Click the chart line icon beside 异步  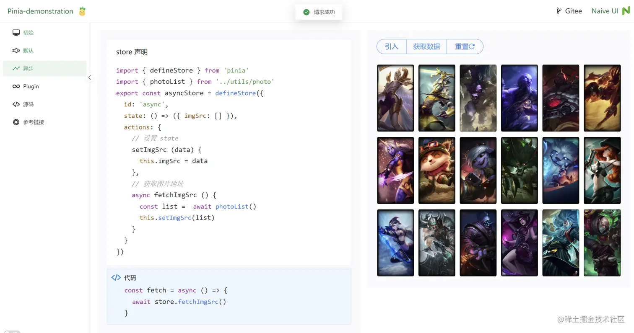coord(16,68)
